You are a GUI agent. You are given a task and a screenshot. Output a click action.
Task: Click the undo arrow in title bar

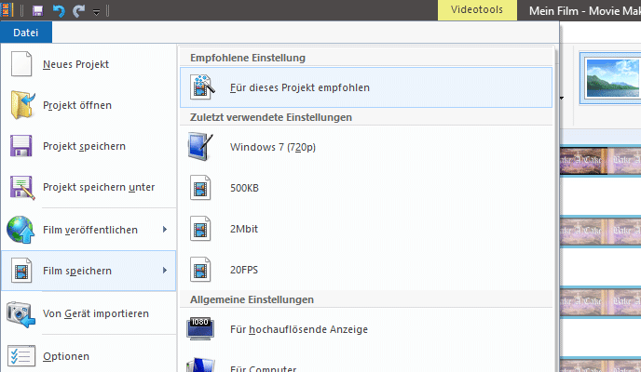click(59, 9)
